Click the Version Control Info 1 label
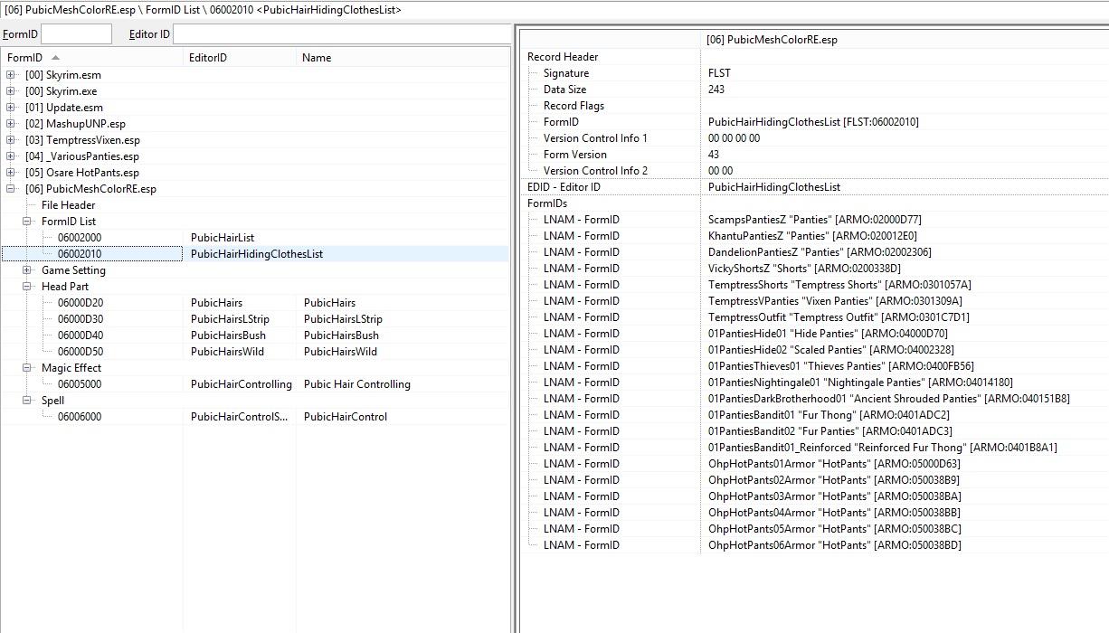 [x=595, y=138]
